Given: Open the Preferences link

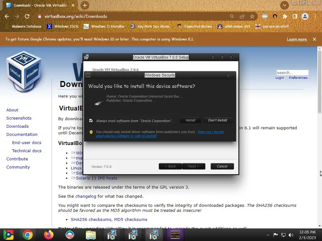Looking at the screenshot, I should coord(298,78).
